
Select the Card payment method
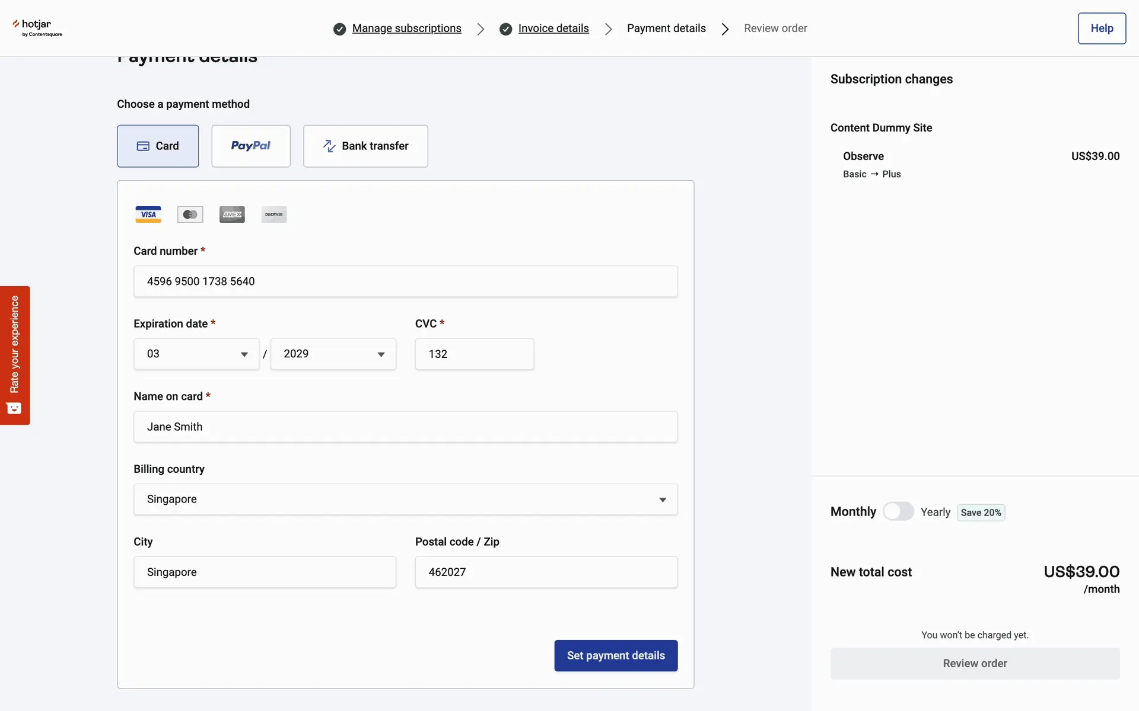tap(158, 146)
